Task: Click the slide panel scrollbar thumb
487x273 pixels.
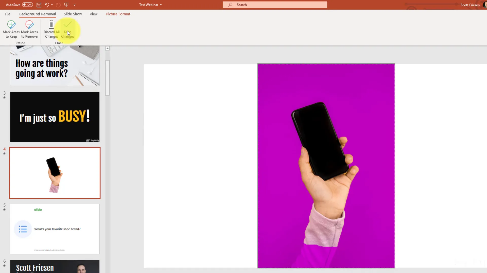Action: pyautogui.click(x=108, y=78)
